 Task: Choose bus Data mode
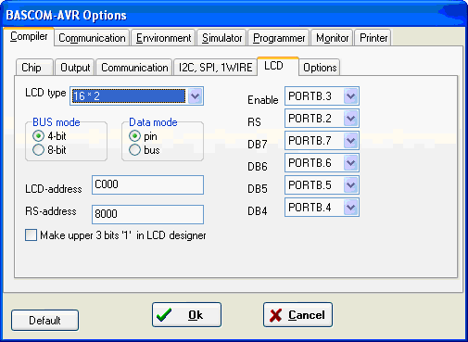point(134,150)
